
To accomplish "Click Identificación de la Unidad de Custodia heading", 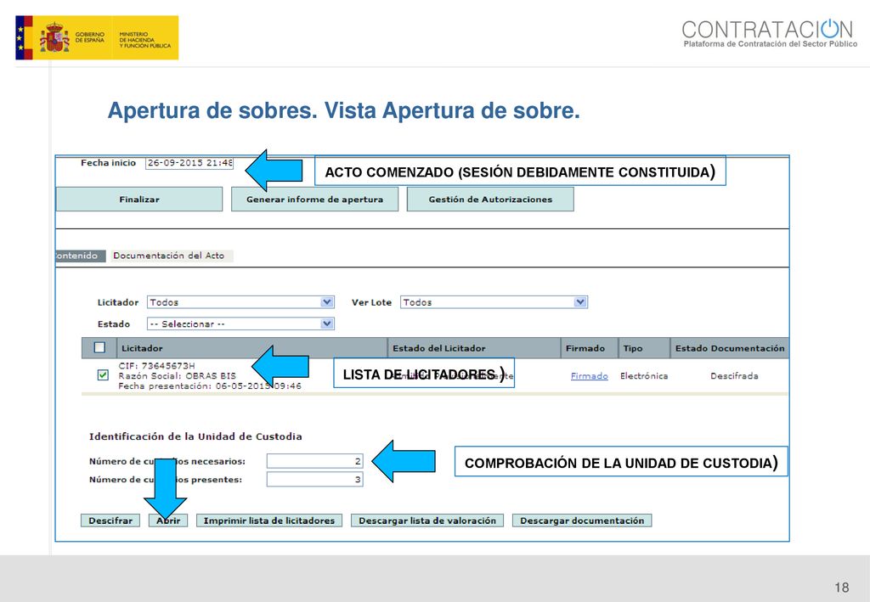I will [195, 436].
